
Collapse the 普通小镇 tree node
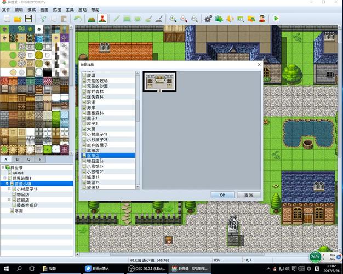(x=8, y=184)
